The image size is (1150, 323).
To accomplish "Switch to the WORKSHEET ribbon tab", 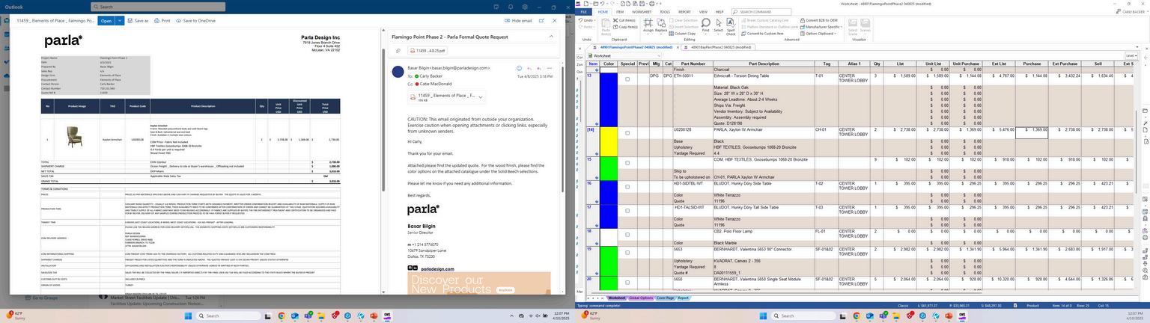I will point(642,12).
